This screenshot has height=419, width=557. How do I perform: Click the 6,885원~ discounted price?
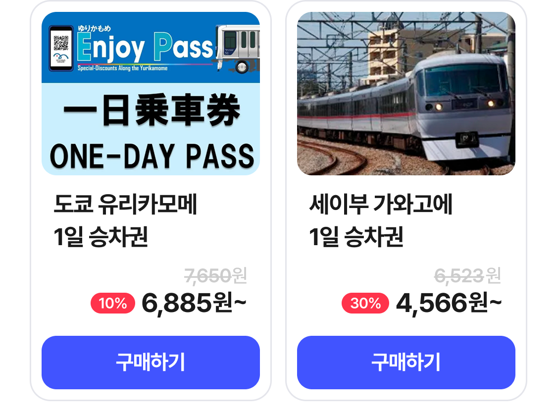(194, 303)
